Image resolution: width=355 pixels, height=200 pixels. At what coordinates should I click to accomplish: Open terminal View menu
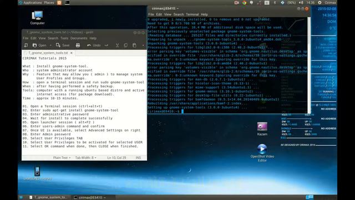point(168,14)
